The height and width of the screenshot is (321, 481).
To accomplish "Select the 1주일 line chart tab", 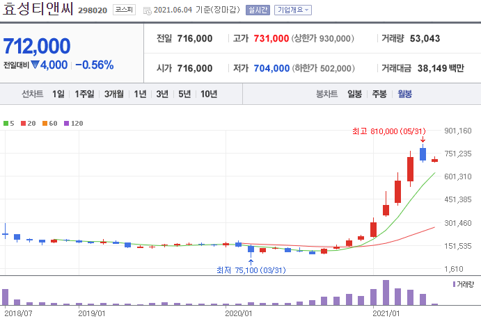I will click(84, 94).
